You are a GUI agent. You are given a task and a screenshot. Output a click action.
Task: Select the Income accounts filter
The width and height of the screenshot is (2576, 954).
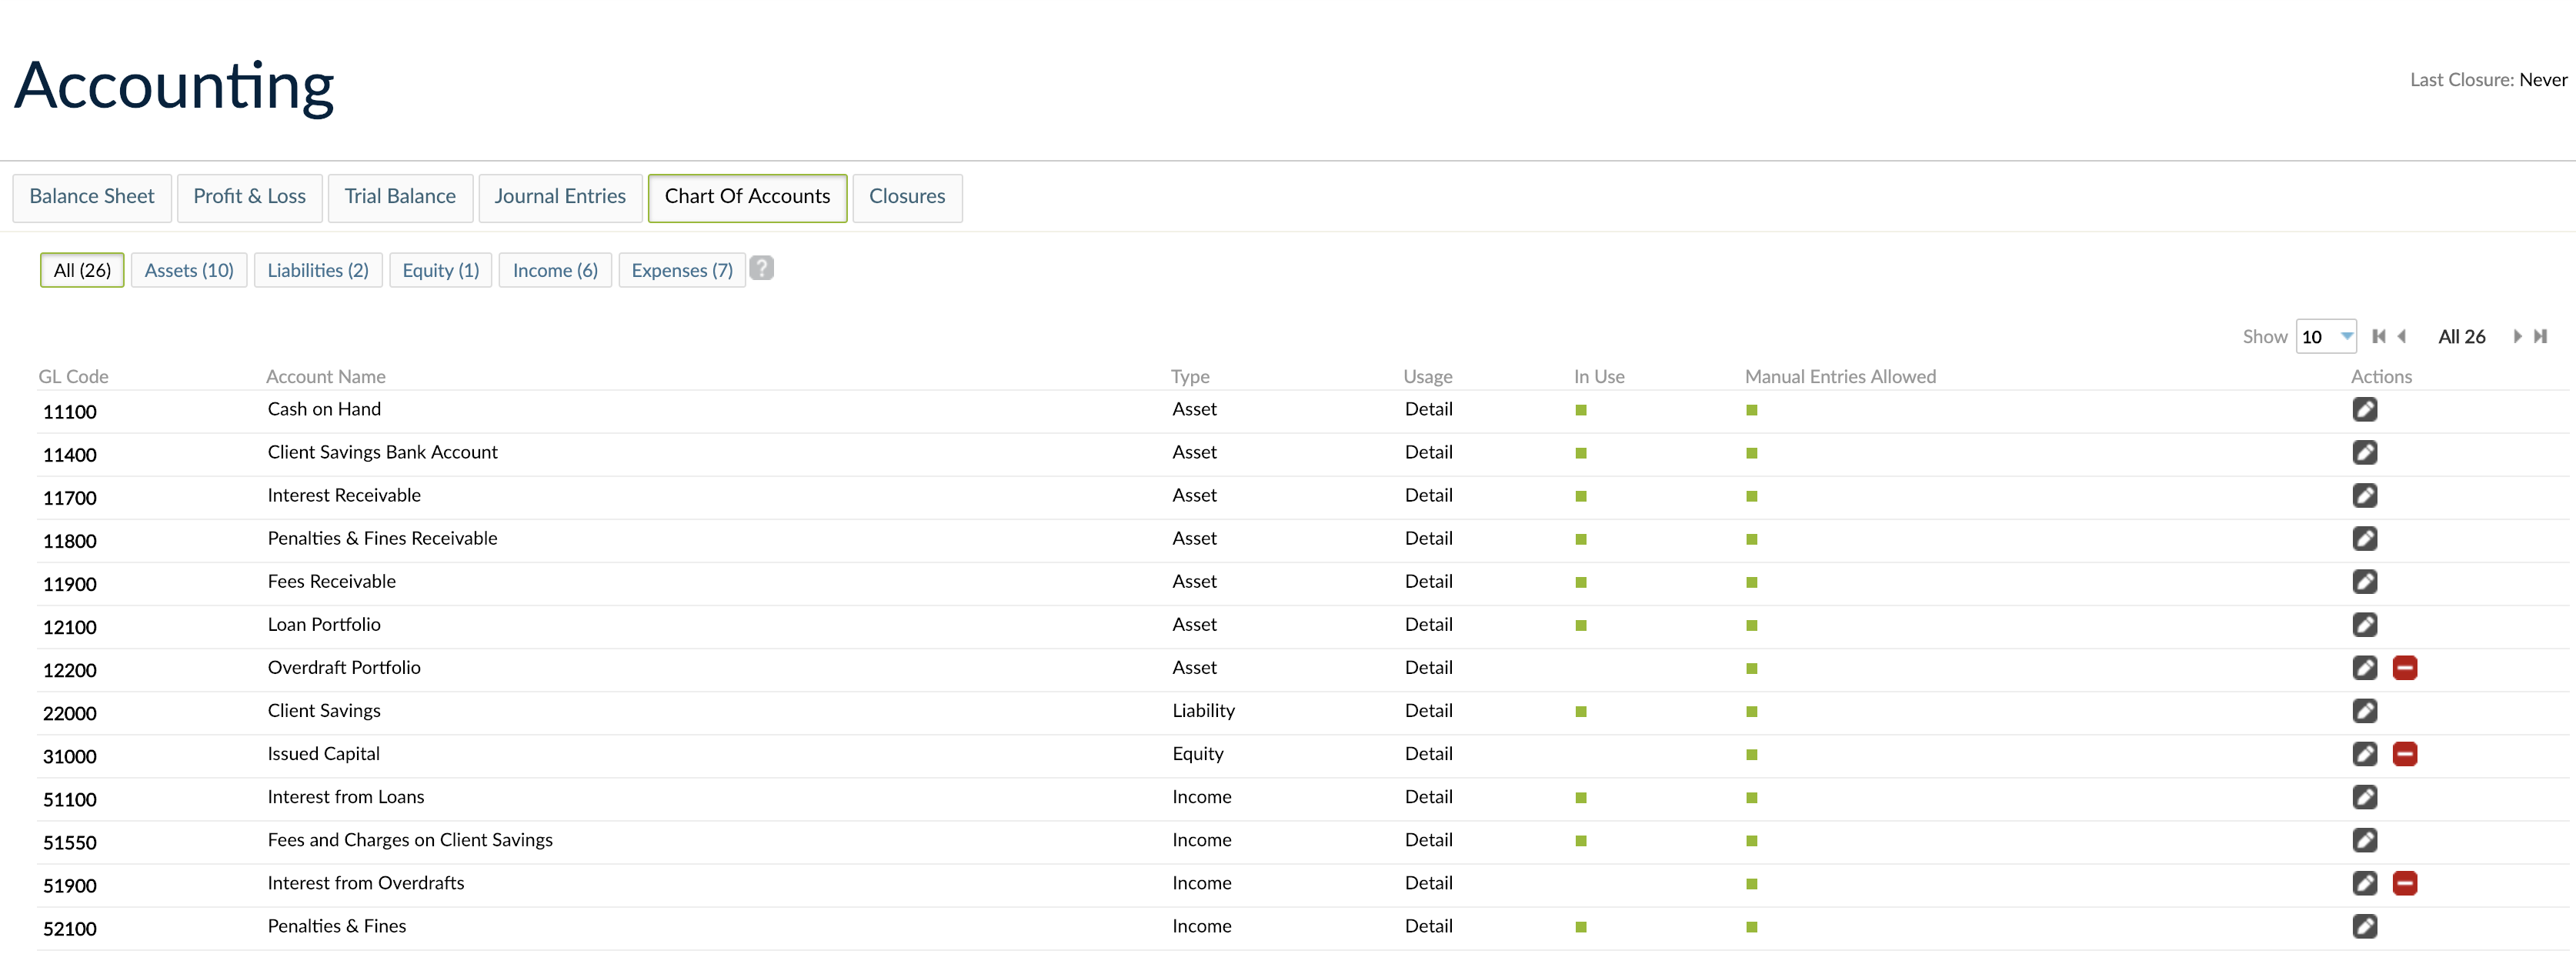554,269
